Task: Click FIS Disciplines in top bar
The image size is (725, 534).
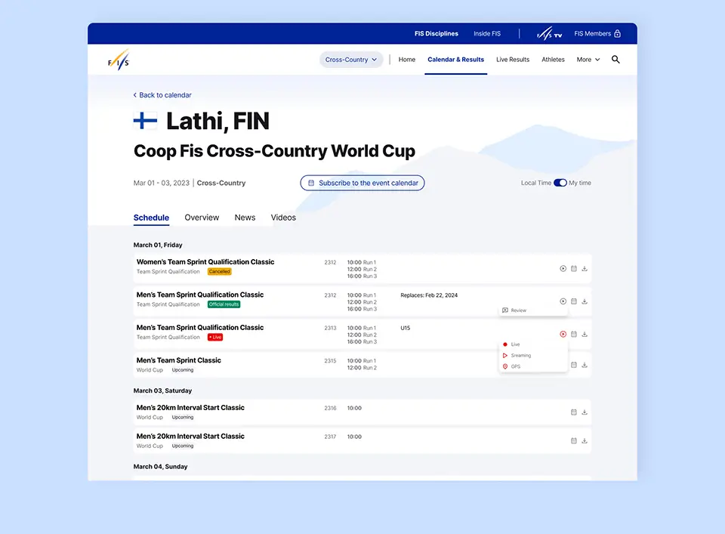Action: [437, 33]
